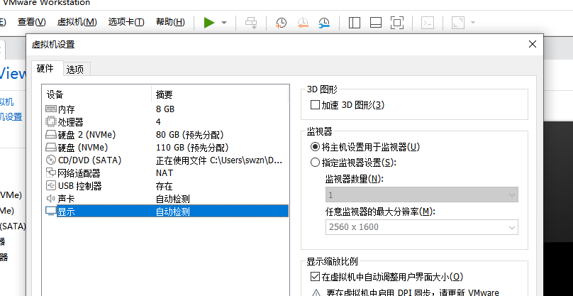573x296 pixels.
Task: Open the 监视器数量 dropdown
Action: coord(422,194)
